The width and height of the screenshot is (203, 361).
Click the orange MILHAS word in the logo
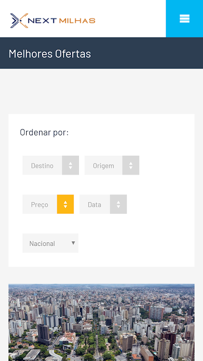[x=77, y=21]
